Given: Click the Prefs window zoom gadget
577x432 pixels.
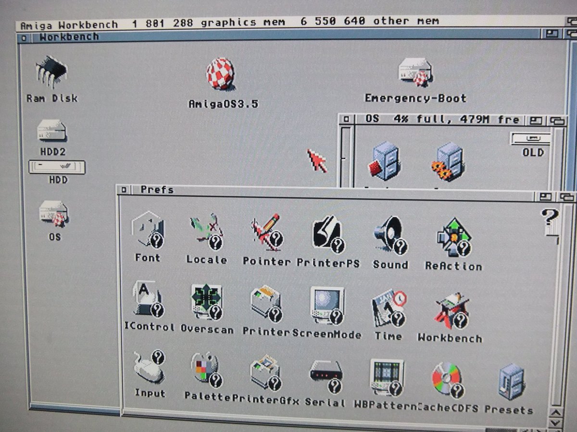Looking at the screenshot, I should point(545,196).
